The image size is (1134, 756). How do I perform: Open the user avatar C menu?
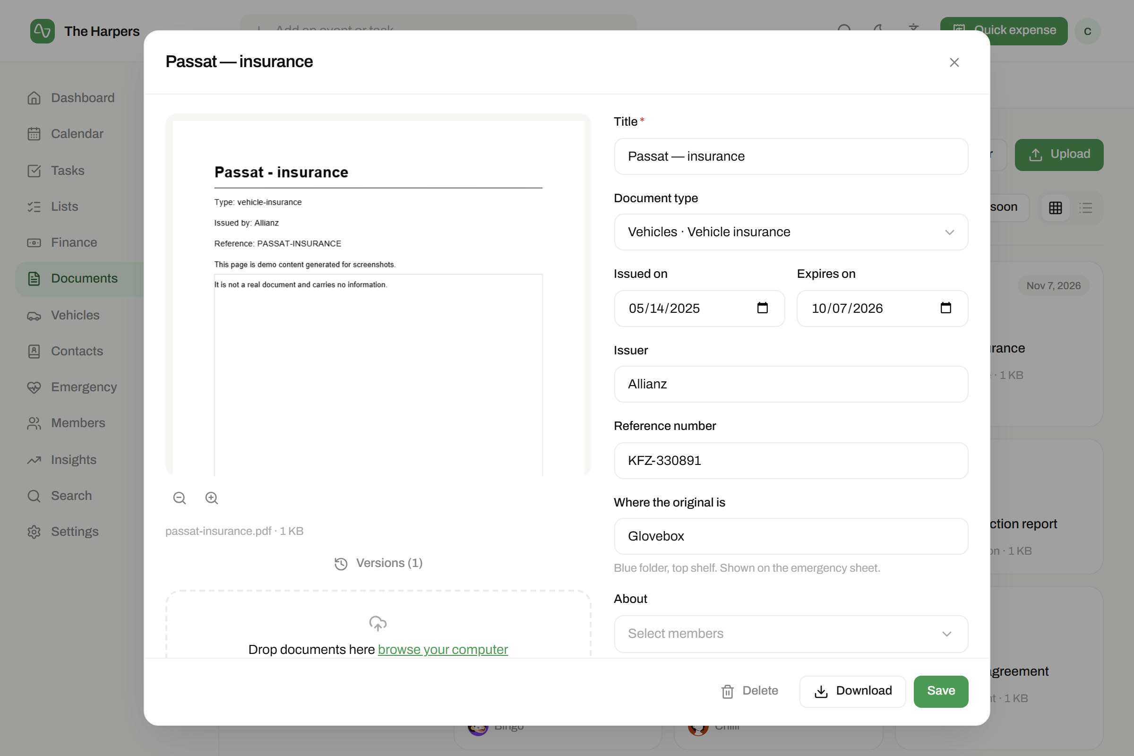pos(1087,31)
